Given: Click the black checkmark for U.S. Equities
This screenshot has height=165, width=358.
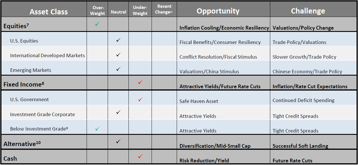Looking at the screenshot, I should (x=118, y=40).
